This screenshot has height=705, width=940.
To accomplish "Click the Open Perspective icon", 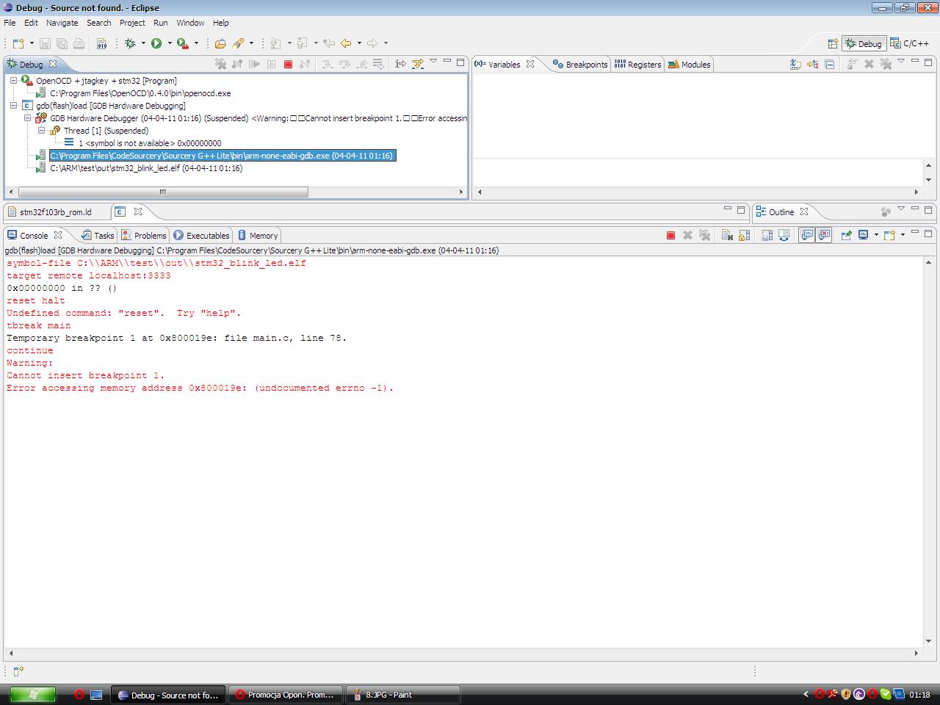I will (833, 43).
